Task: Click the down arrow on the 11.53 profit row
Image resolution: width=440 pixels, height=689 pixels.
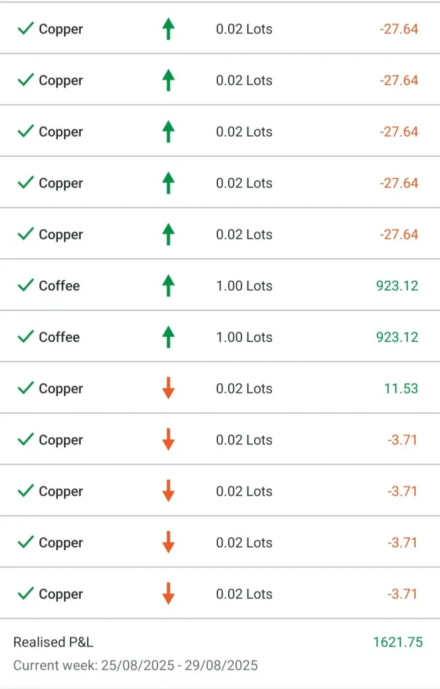Action: [x=168, y=389]
